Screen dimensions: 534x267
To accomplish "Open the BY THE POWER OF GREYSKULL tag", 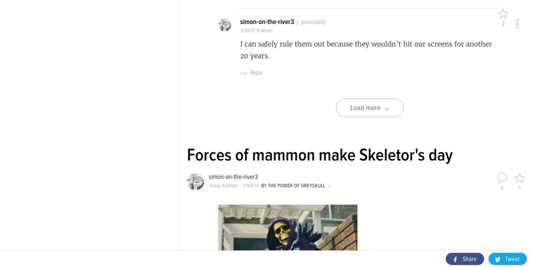I will click(293, 186).
